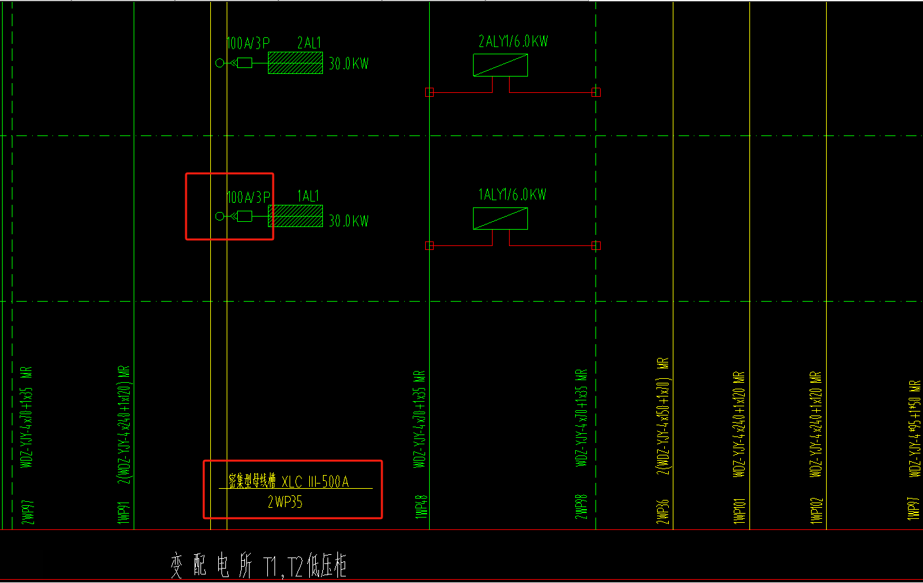Select the '1WP97' circuit label
This screenshot has height=583, width=923.
(x=914, y=508)
